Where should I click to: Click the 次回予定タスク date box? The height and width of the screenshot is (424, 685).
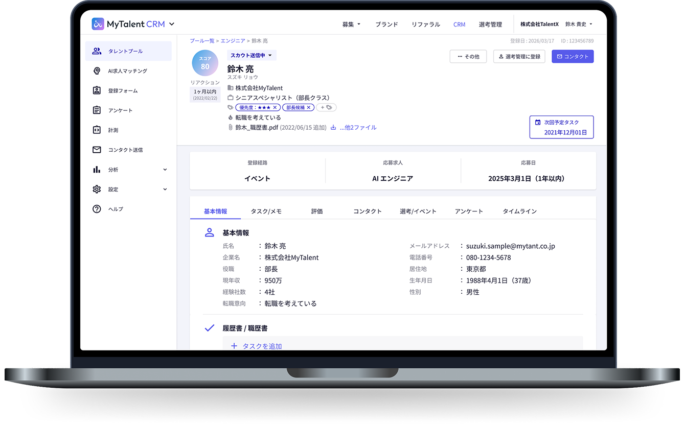pos(561,127)
